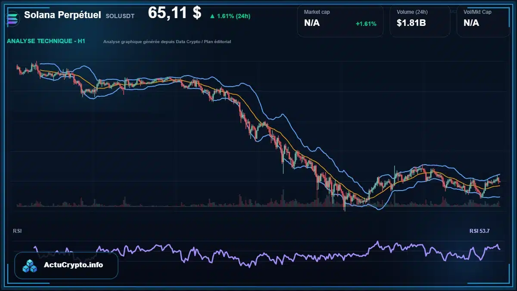
Task: Click the 1.61% (24h) change text
Action: coord(234,16)
